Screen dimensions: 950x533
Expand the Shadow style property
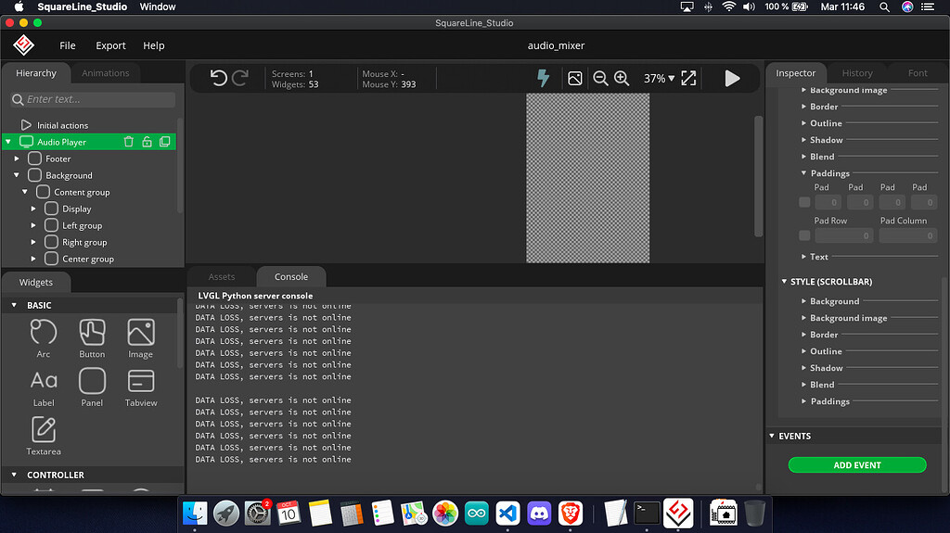pos(803,140)
